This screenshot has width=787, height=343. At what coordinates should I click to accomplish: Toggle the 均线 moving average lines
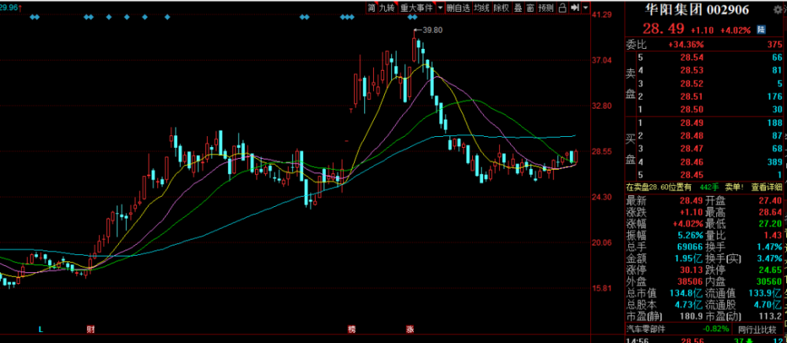(x=482, y=8)
